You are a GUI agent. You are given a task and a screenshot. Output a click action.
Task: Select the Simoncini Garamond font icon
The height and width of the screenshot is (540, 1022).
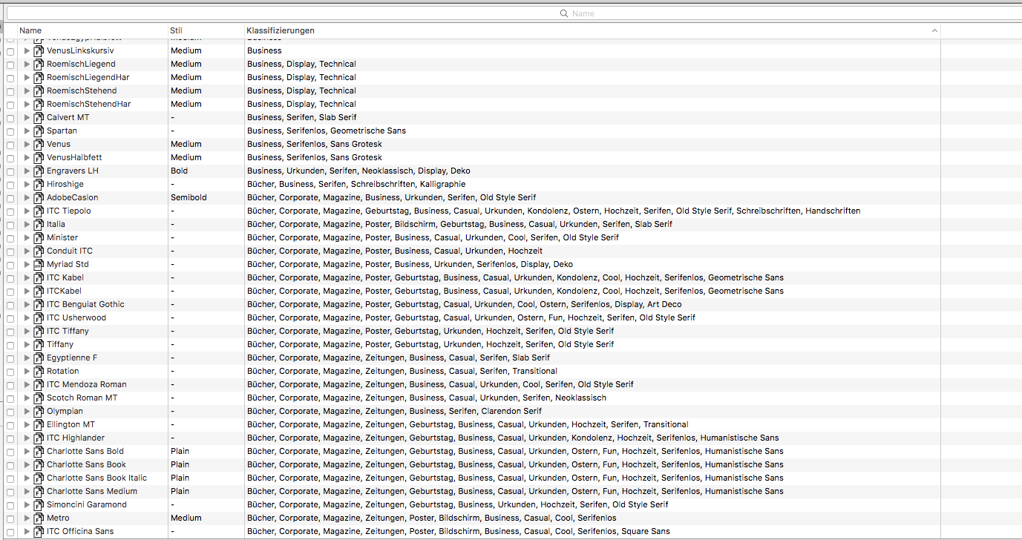(39, 504)
